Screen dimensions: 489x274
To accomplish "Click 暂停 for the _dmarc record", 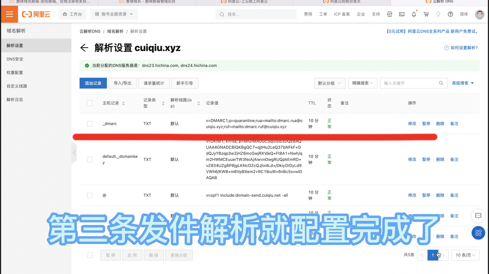I will tap(426, 124).
